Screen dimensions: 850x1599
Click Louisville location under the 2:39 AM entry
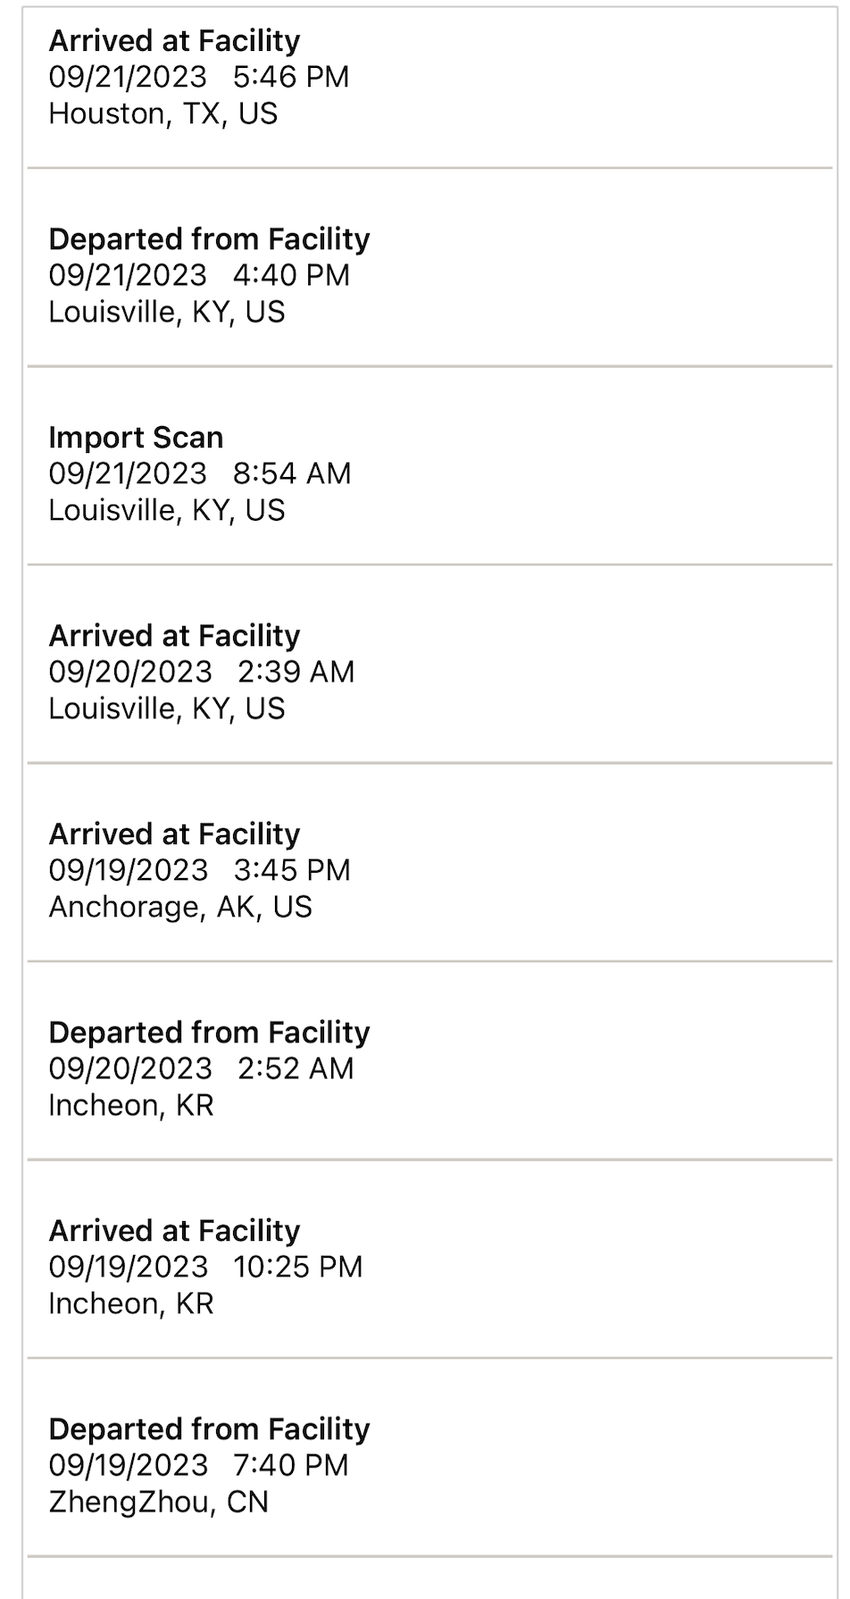coord(167,709)
